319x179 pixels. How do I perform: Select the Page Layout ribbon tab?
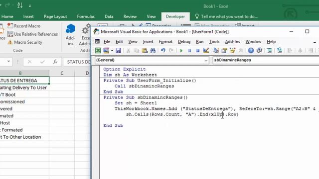coord(55,16)
